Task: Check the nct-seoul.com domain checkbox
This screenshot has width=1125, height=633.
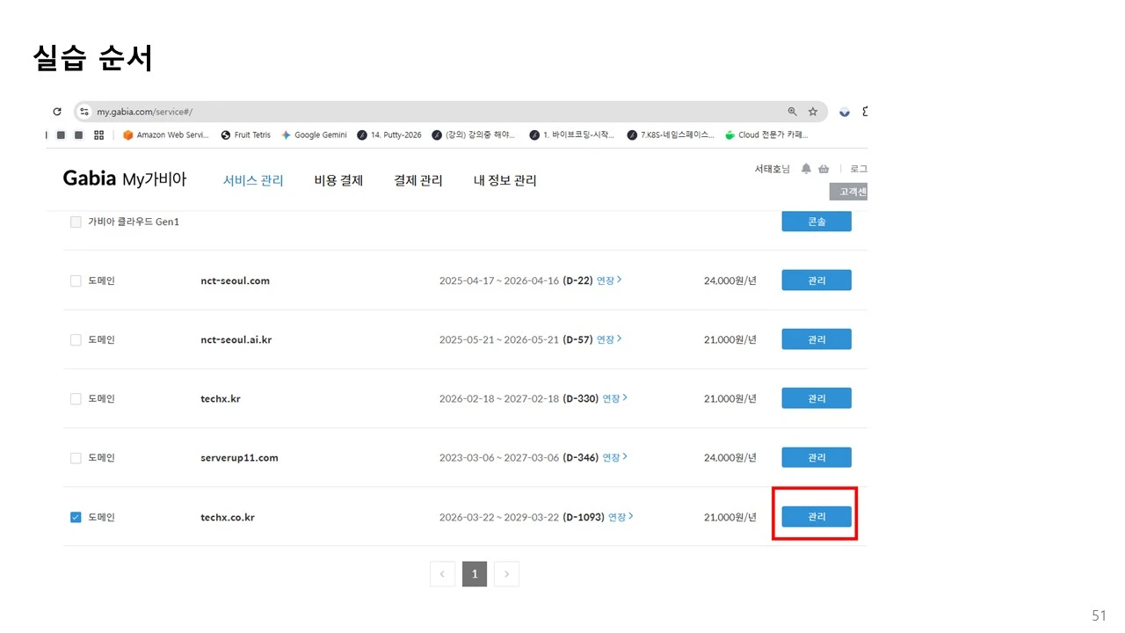Action: 76,280
